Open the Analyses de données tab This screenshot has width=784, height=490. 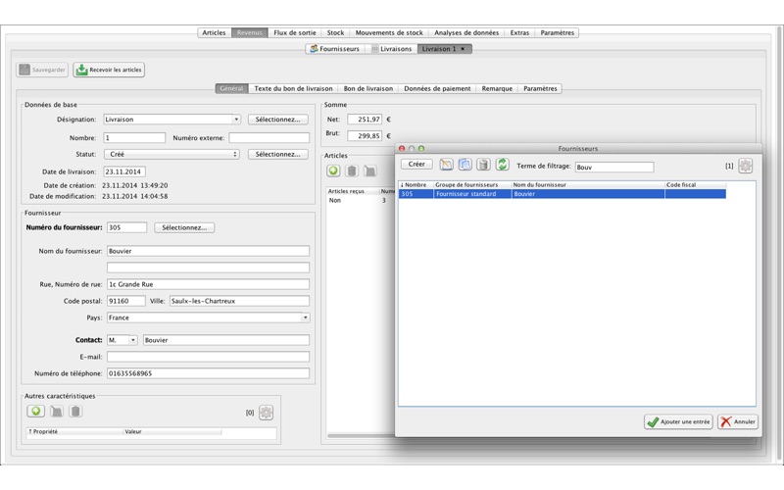pos(466,33)
